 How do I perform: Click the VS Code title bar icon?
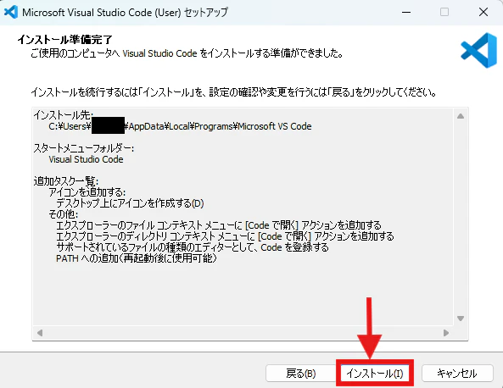click(11, 12)
